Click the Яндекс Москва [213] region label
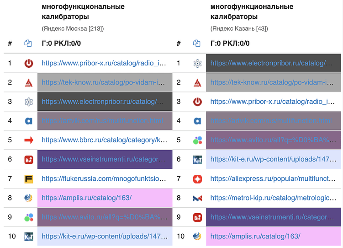 73,28
